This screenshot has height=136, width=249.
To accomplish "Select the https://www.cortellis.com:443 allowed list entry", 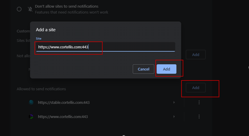I will pyautogui.click(x=63, y=117).
